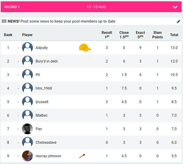Image resolution: width=183 pixels, height=164 pixels.
Task: Click the newspaper icon beside NEWS!
Action: point(4,21)
